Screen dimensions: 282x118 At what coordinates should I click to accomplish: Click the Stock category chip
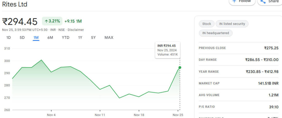click(x=207, y=24)
